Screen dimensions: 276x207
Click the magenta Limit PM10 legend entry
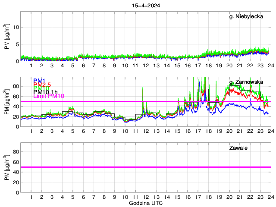[x=48, y=96]
